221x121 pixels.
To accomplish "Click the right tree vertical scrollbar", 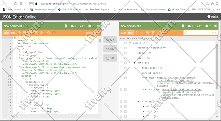I will (x=217, y=66).
